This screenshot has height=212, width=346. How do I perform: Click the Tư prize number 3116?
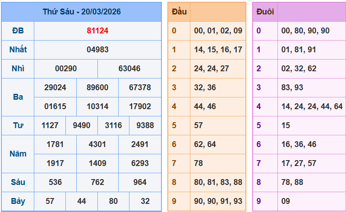pyautogui.click(x=113, y=125)
